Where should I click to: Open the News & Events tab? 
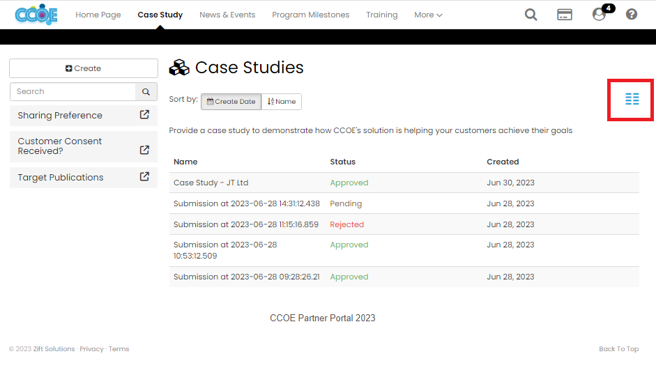227,15
